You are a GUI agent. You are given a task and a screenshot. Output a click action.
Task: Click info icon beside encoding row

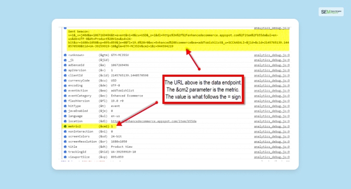pos(65,86)
